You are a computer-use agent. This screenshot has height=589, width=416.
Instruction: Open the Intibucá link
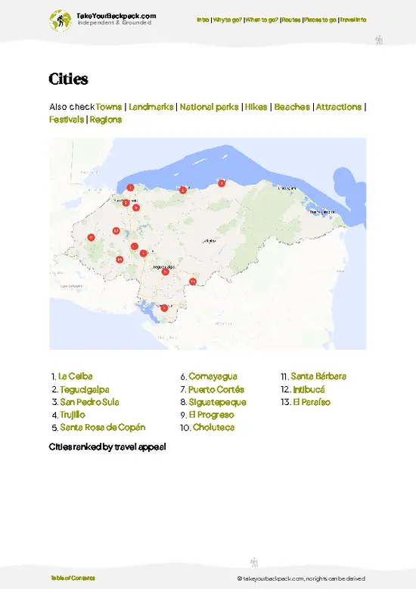pos(309,390)
